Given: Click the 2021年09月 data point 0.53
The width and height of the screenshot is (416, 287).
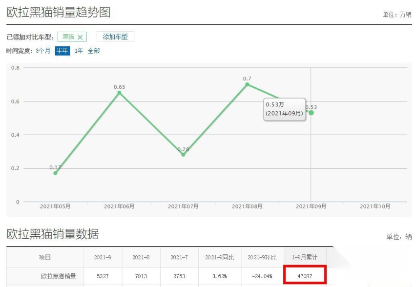Looking at the screenshot, I should [x=311, y=113].
